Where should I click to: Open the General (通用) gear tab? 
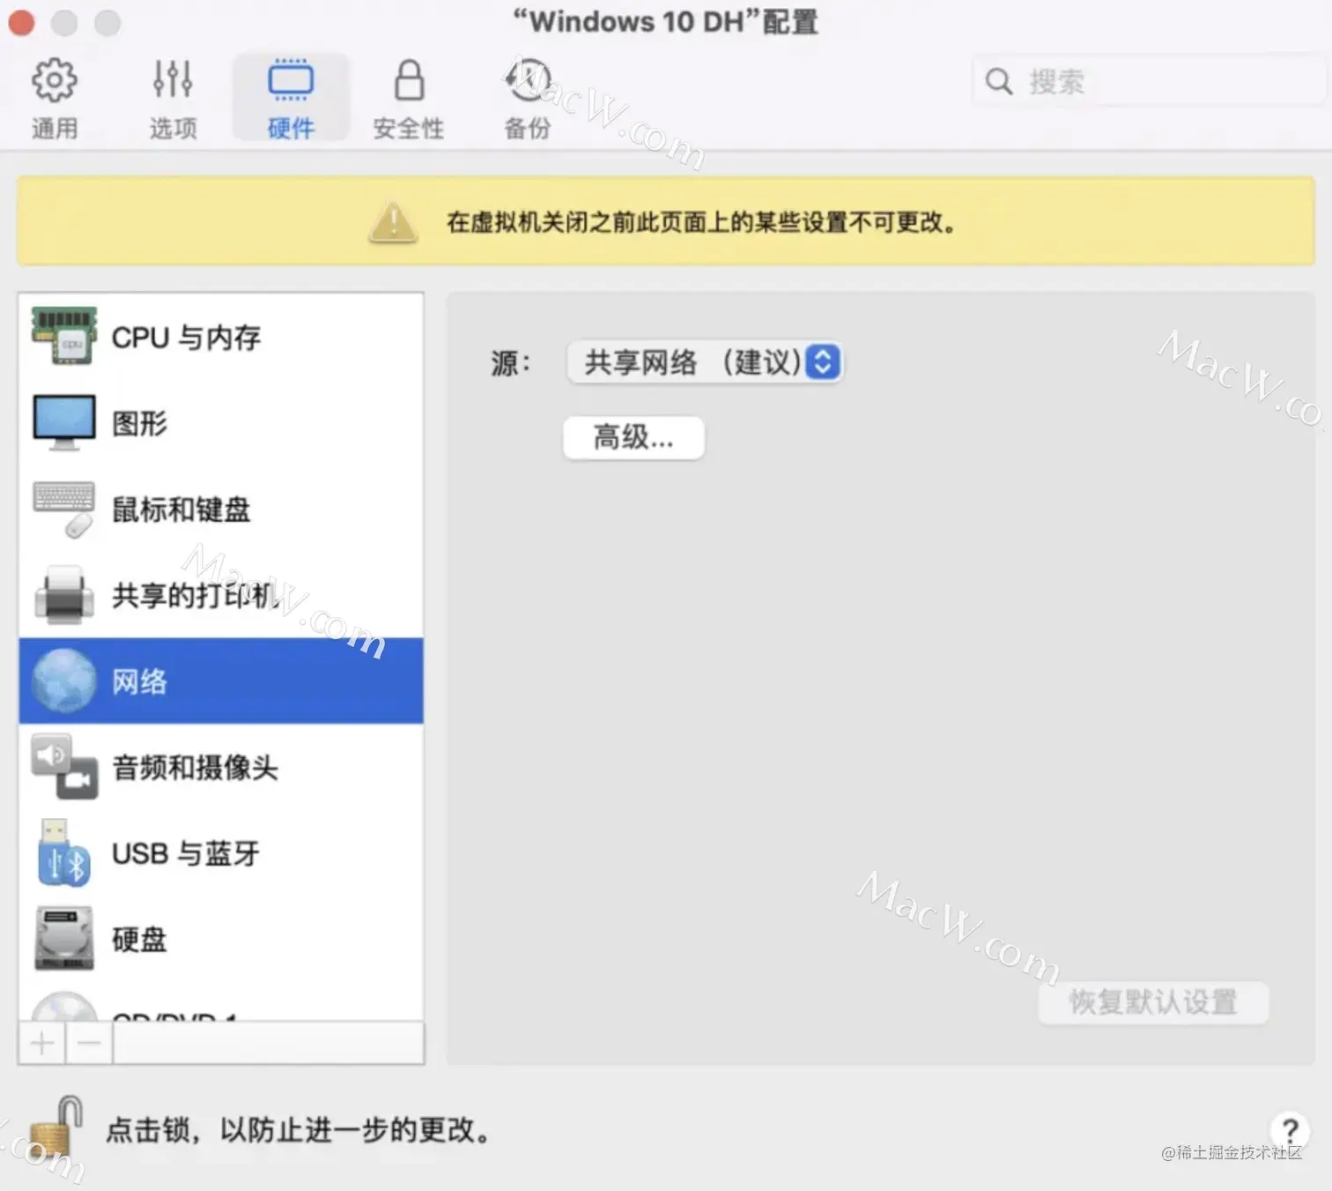coord(55,99)
